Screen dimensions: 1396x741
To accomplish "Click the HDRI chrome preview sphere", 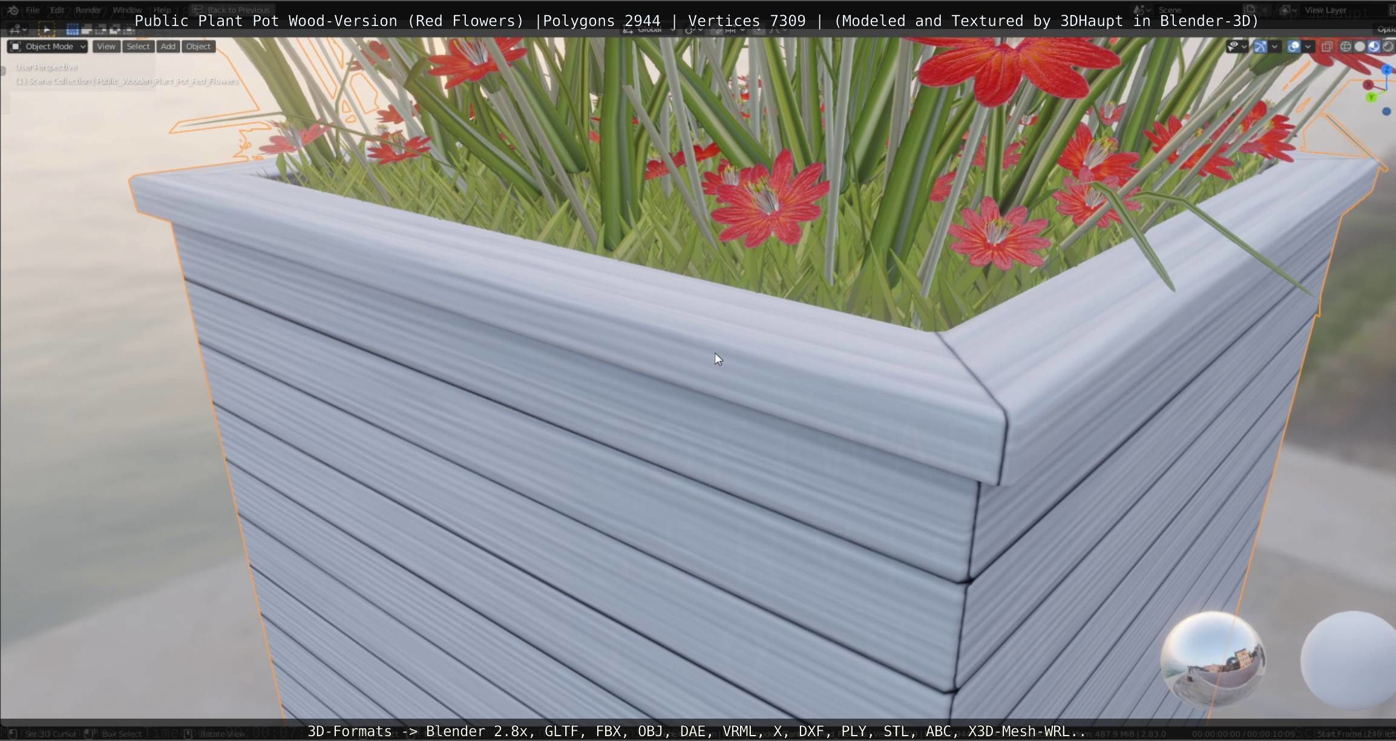I will tap(1213, 659).
